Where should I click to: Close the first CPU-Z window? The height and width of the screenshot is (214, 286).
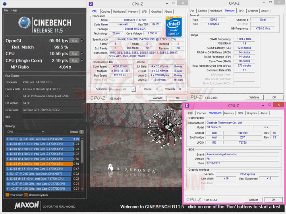pos(183,3)
